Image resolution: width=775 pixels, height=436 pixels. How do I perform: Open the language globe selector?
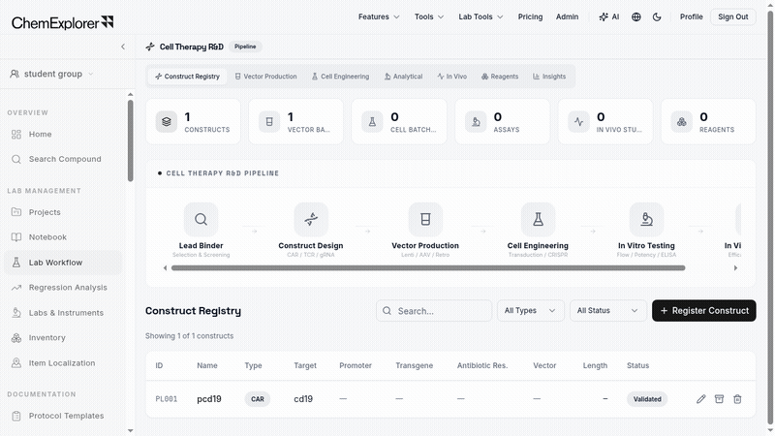point(636,16)
